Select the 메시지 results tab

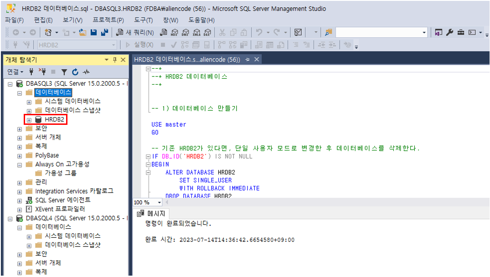pyautogui.click(x=151, y=214)
